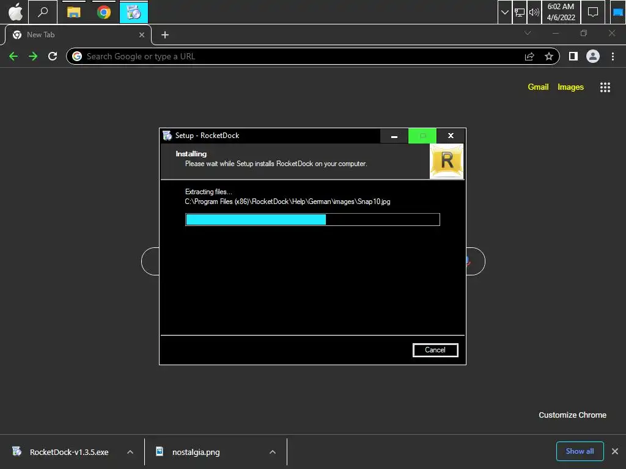Click the green maximize button in Setup
626x469 pixels.
[422, 136]
